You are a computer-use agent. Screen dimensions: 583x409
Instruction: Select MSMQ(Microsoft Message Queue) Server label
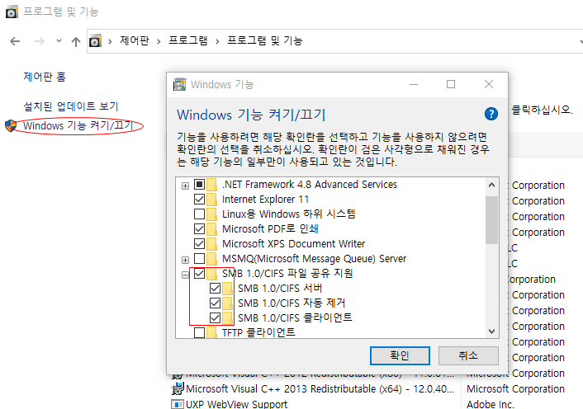point(314,259)
